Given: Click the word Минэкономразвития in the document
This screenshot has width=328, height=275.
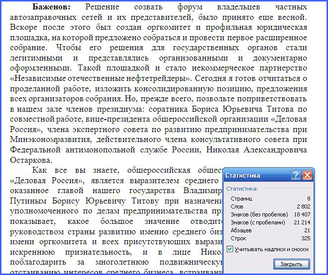Looking at the screenshot, I should (x=51, y=139).
